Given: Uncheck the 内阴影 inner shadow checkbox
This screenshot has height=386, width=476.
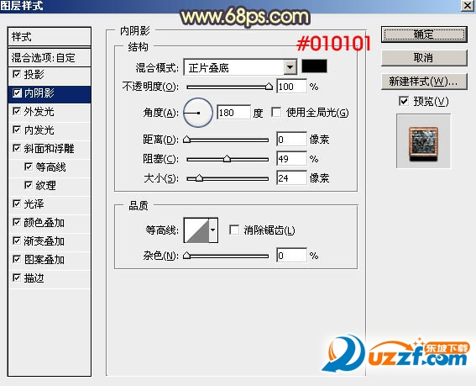Looking at the screenshot, I should tap(17, 93).
